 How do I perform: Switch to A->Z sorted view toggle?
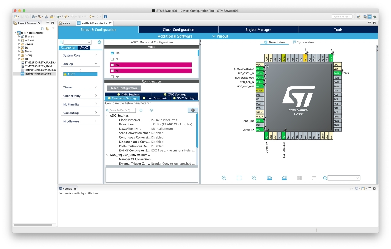pos(84,47)
